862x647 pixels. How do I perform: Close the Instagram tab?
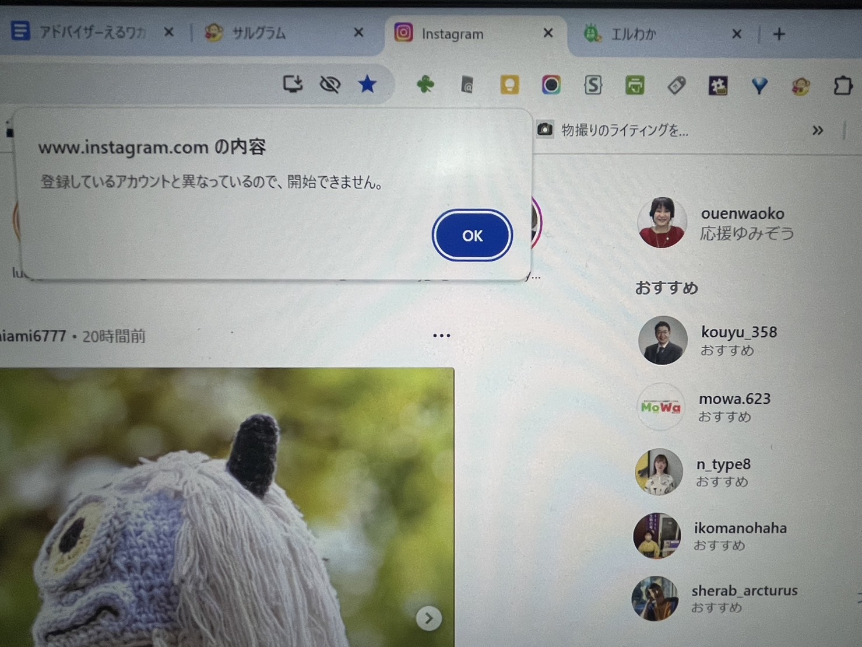[x=548, y=33]
